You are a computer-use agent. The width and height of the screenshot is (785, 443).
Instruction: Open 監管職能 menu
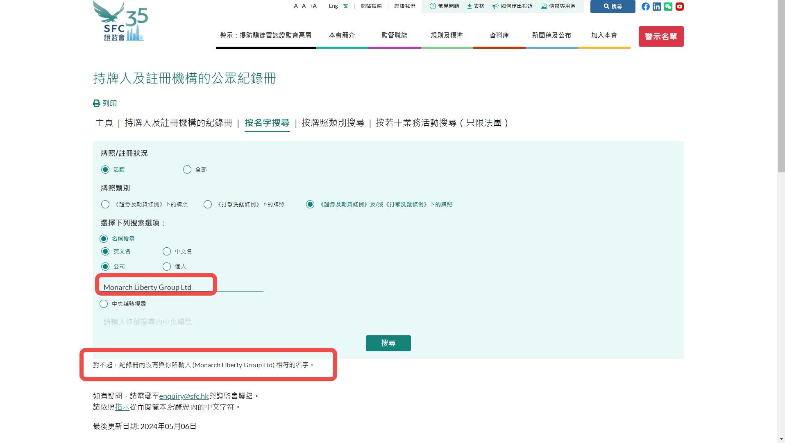pos(394,36)
